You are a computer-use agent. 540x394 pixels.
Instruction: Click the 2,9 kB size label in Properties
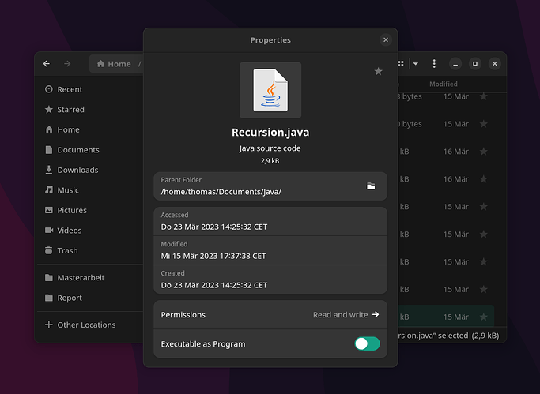[270, 161]
